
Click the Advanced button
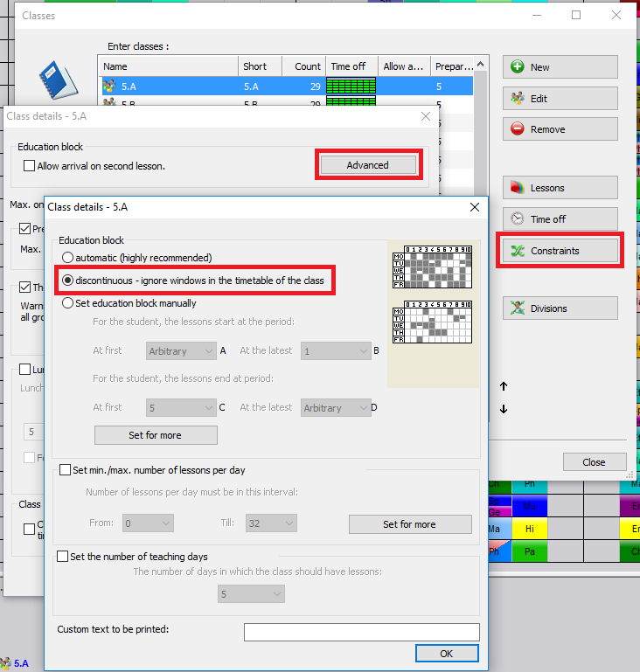367,165
